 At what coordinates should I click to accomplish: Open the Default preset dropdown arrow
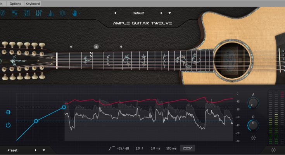[x=169, y=13]
